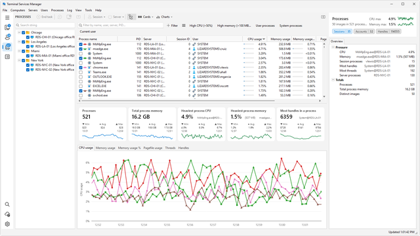420x236 pixels.
Task: Apply the User processes quick filter
Action: click(265, 26)
